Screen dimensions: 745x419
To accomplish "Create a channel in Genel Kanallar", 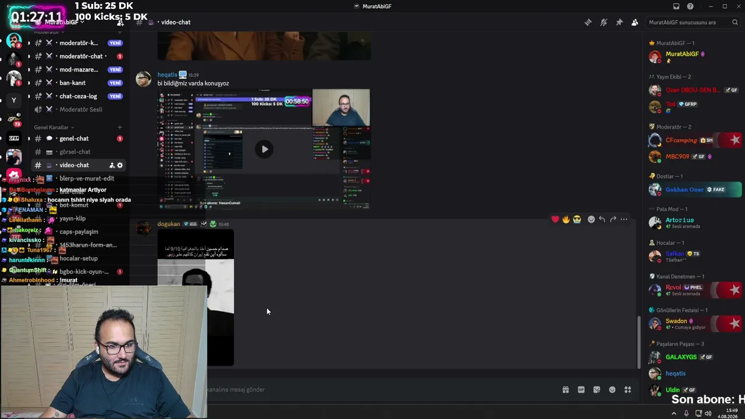I will click(120, 127).
